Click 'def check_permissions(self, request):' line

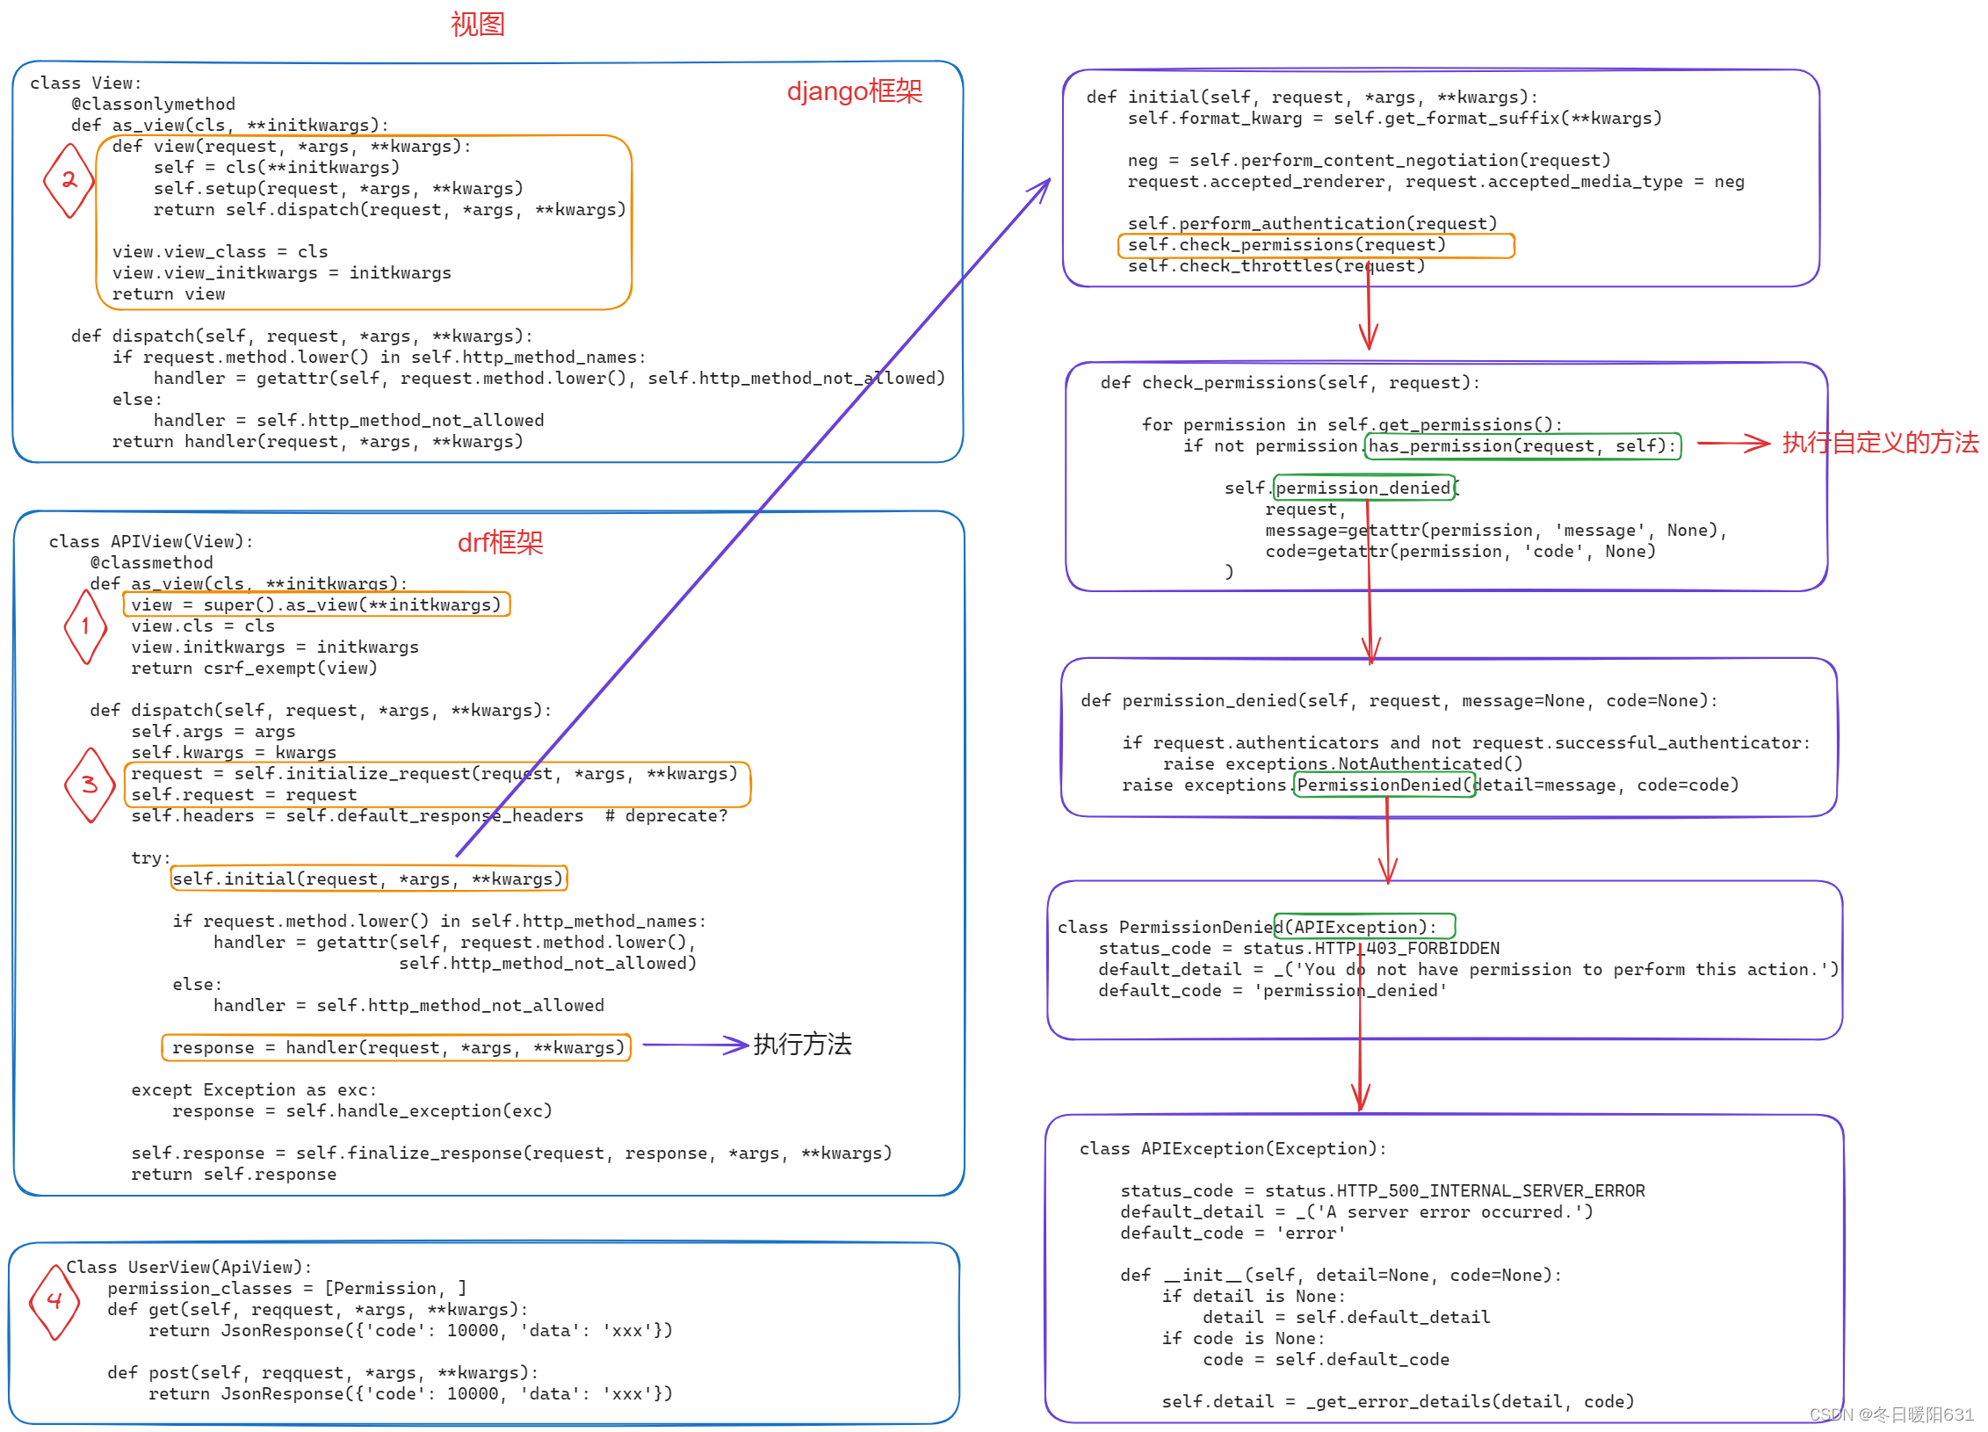pyautogui.click(x=1290, y=383)
